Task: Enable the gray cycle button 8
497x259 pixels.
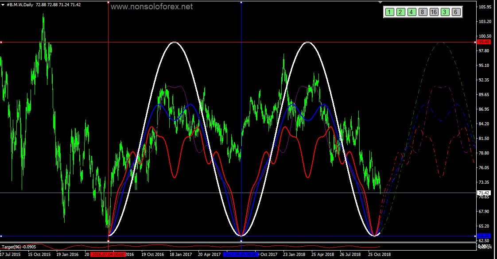Action: [x=422, y=12]
